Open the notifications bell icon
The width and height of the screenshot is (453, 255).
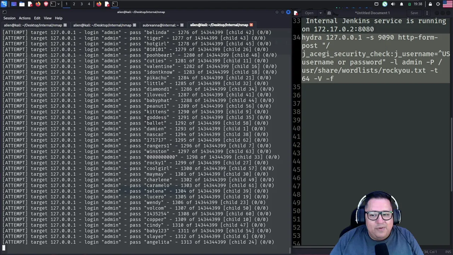point(401,4)
